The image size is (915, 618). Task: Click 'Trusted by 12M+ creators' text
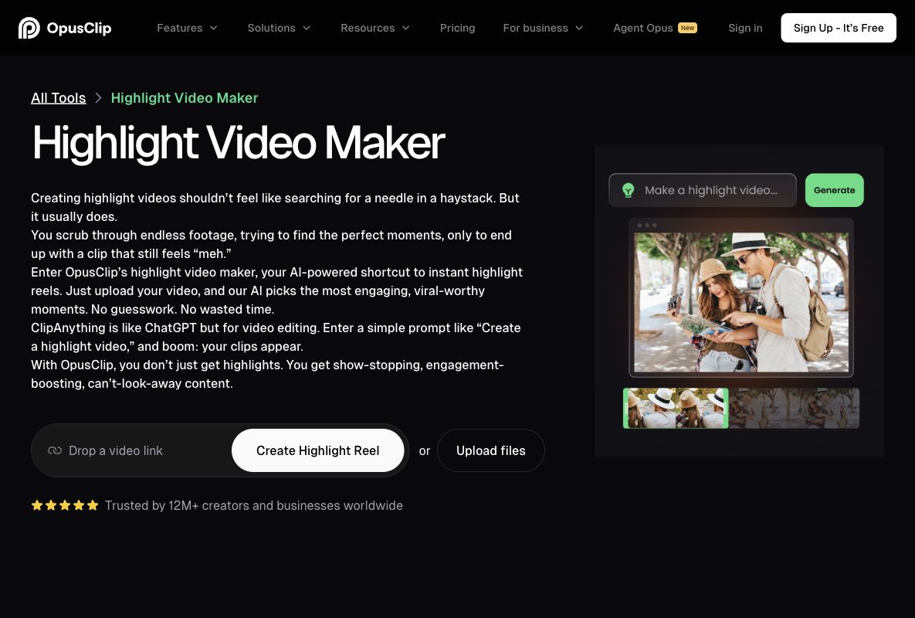[254, 505]
